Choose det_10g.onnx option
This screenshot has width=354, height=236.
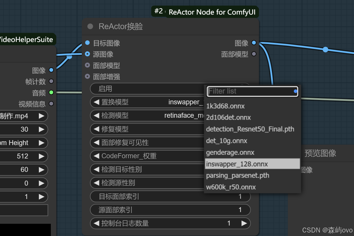(253, 141)
